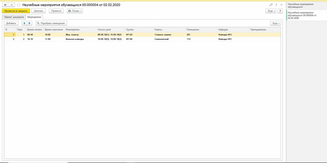Add document to favorites with star icon
This screenshot has width=327, height=163.
pyautogui.click(x=19, y=5)
